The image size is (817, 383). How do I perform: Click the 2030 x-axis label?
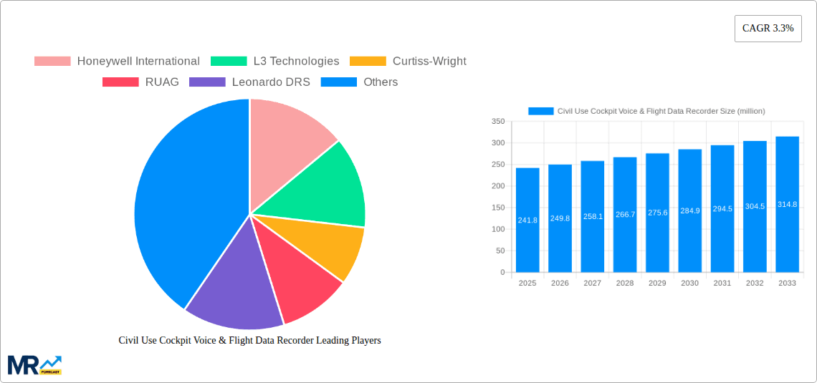click(x=690, y=283)
